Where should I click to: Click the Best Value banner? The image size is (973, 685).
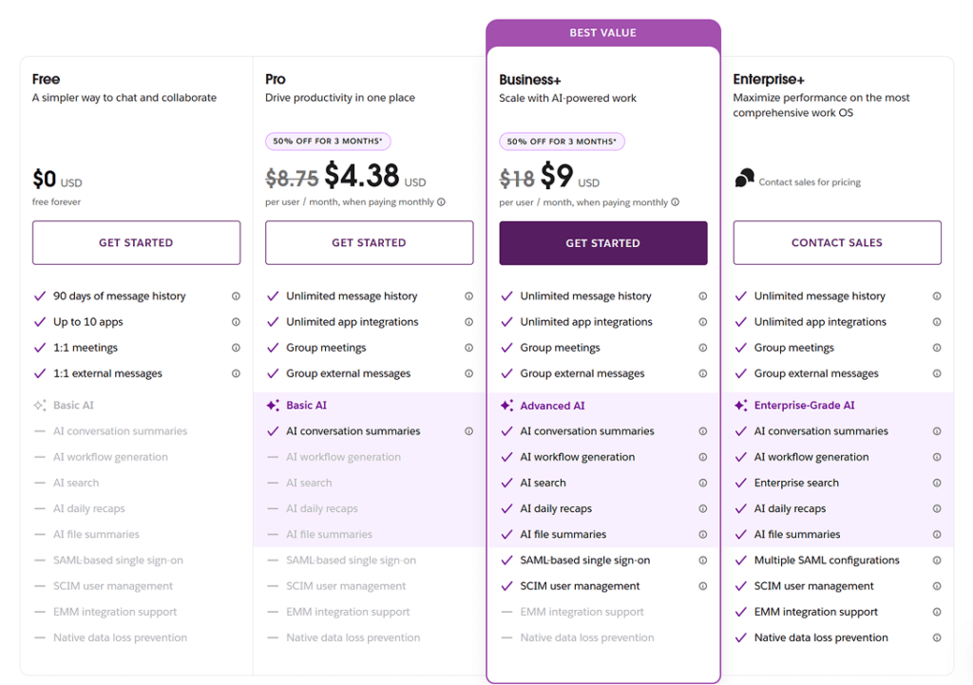(x=602, y=33)
